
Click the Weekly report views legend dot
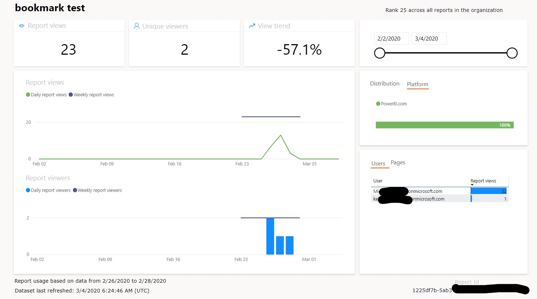coord(71,95)
